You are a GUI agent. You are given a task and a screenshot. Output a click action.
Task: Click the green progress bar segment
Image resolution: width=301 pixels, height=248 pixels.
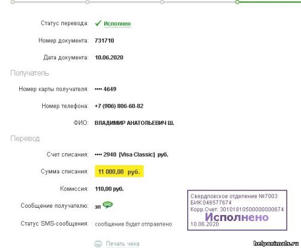click(270, 2)
